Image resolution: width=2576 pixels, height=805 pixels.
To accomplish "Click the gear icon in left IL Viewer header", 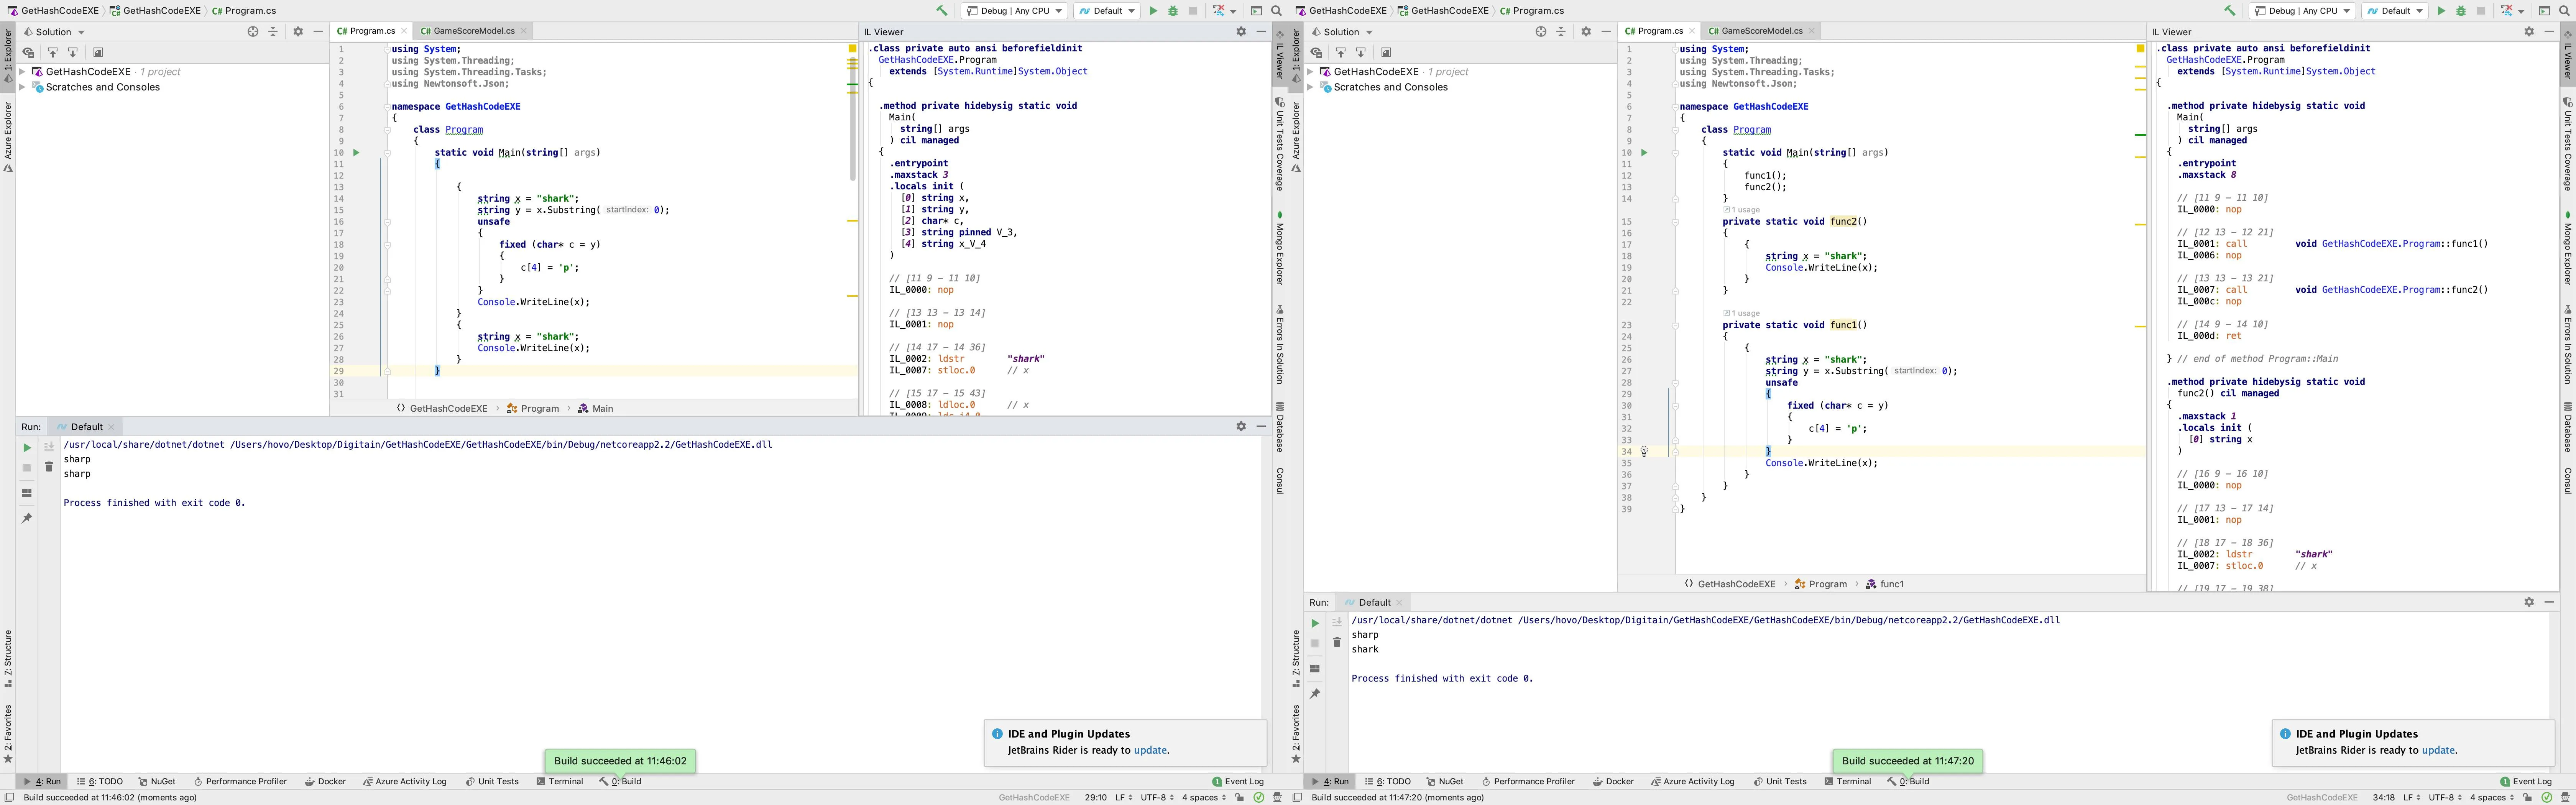I will pyautogui.click(x=1241, y=32).
